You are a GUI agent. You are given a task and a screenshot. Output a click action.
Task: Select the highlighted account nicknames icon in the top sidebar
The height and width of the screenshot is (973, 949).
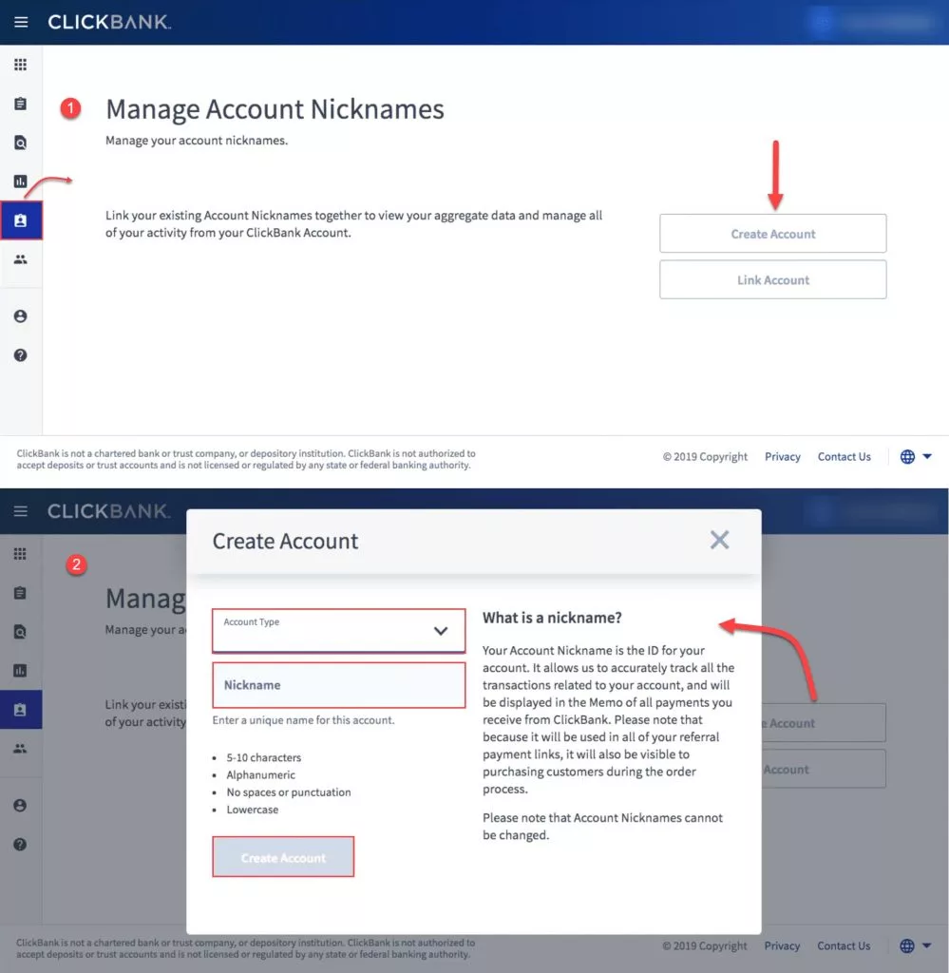(x=21, y=220)
